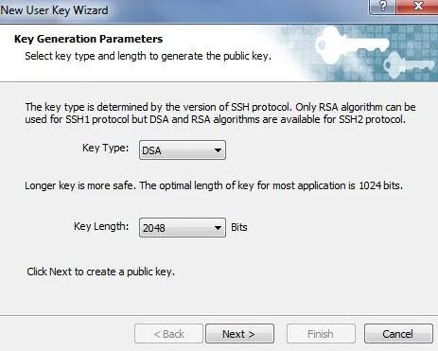Click the large key graphic in banner

(352, 44)
